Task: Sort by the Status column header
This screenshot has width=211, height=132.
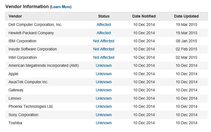Action: point(104,16)
